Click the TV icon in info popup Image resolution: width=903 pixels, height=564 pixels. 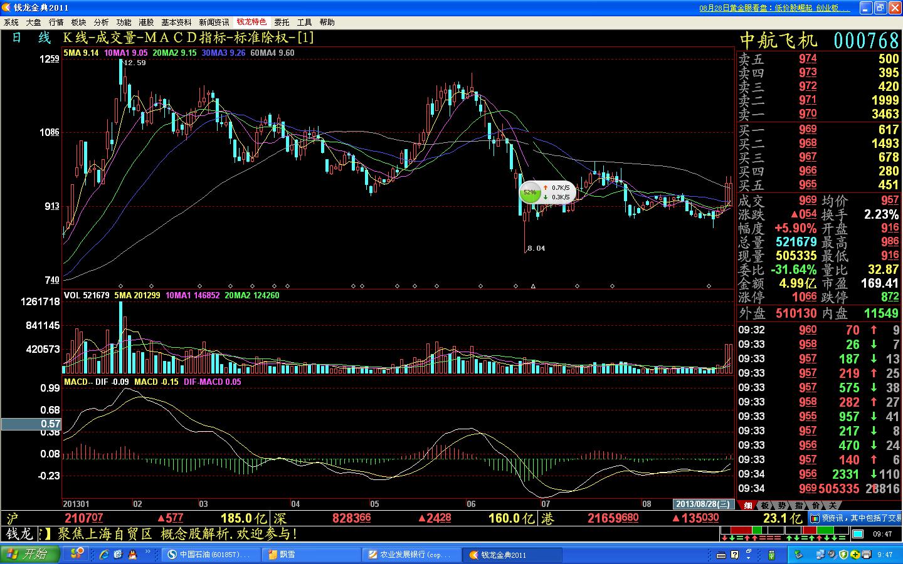815,518
